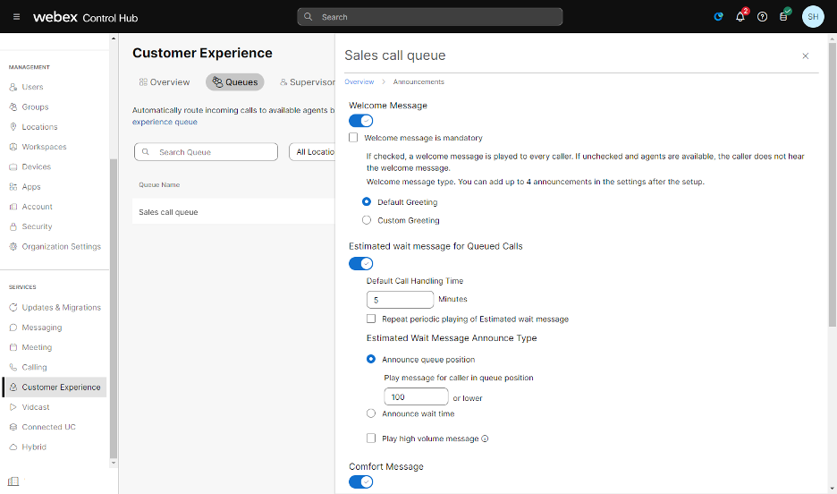837x494 pixels.
Task: Open Calling in the services menu
Action: (x=34, y=368)
